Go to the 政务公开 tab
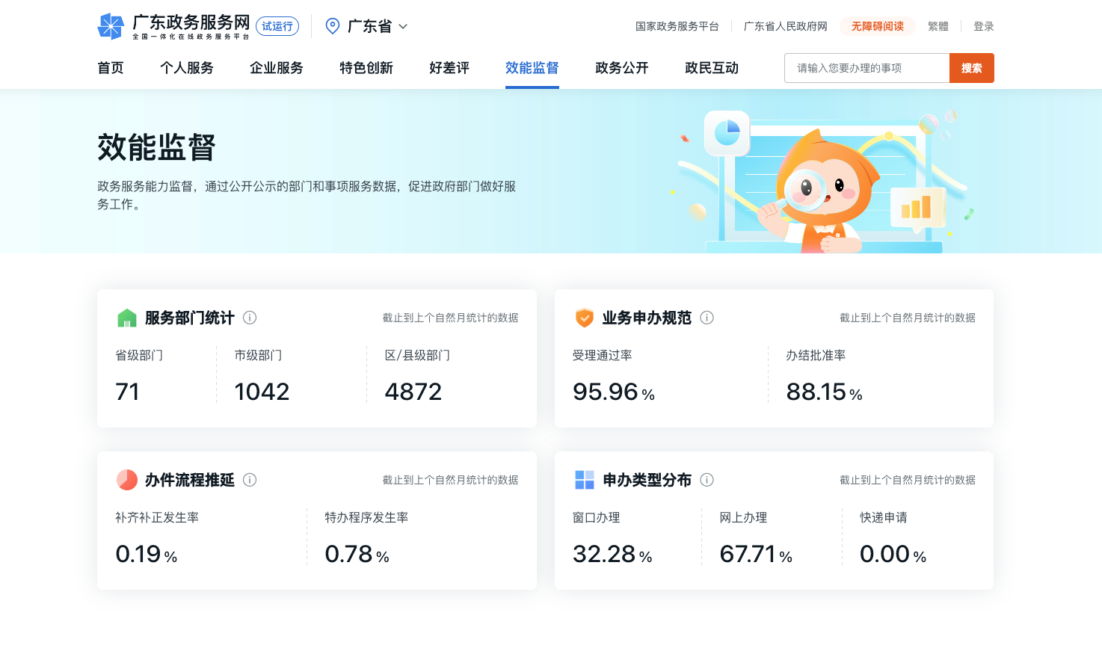This screenshot has width=1102, height=666. point(621,68)
